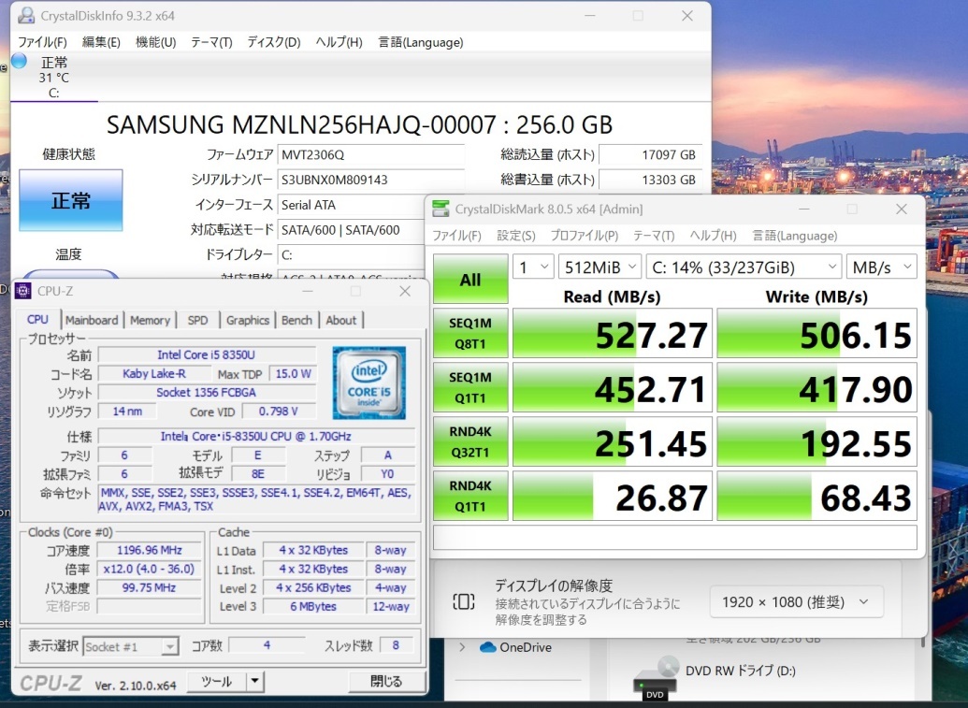Click the blue disk health status orb
This screenshot has height=708, width=968.
coord(19,61)
